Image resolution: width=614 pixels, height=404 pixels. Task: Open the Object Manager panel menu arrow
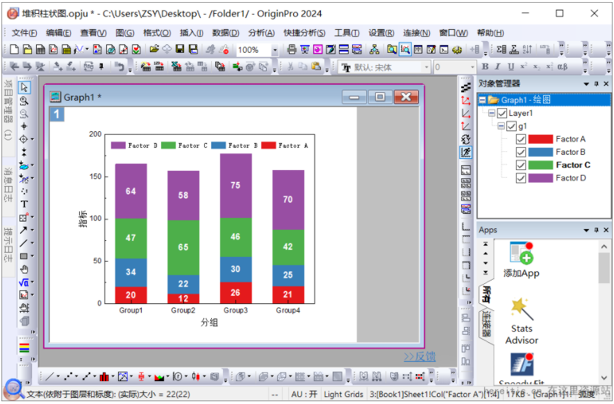pyautogui.click(x=586, y=84)
